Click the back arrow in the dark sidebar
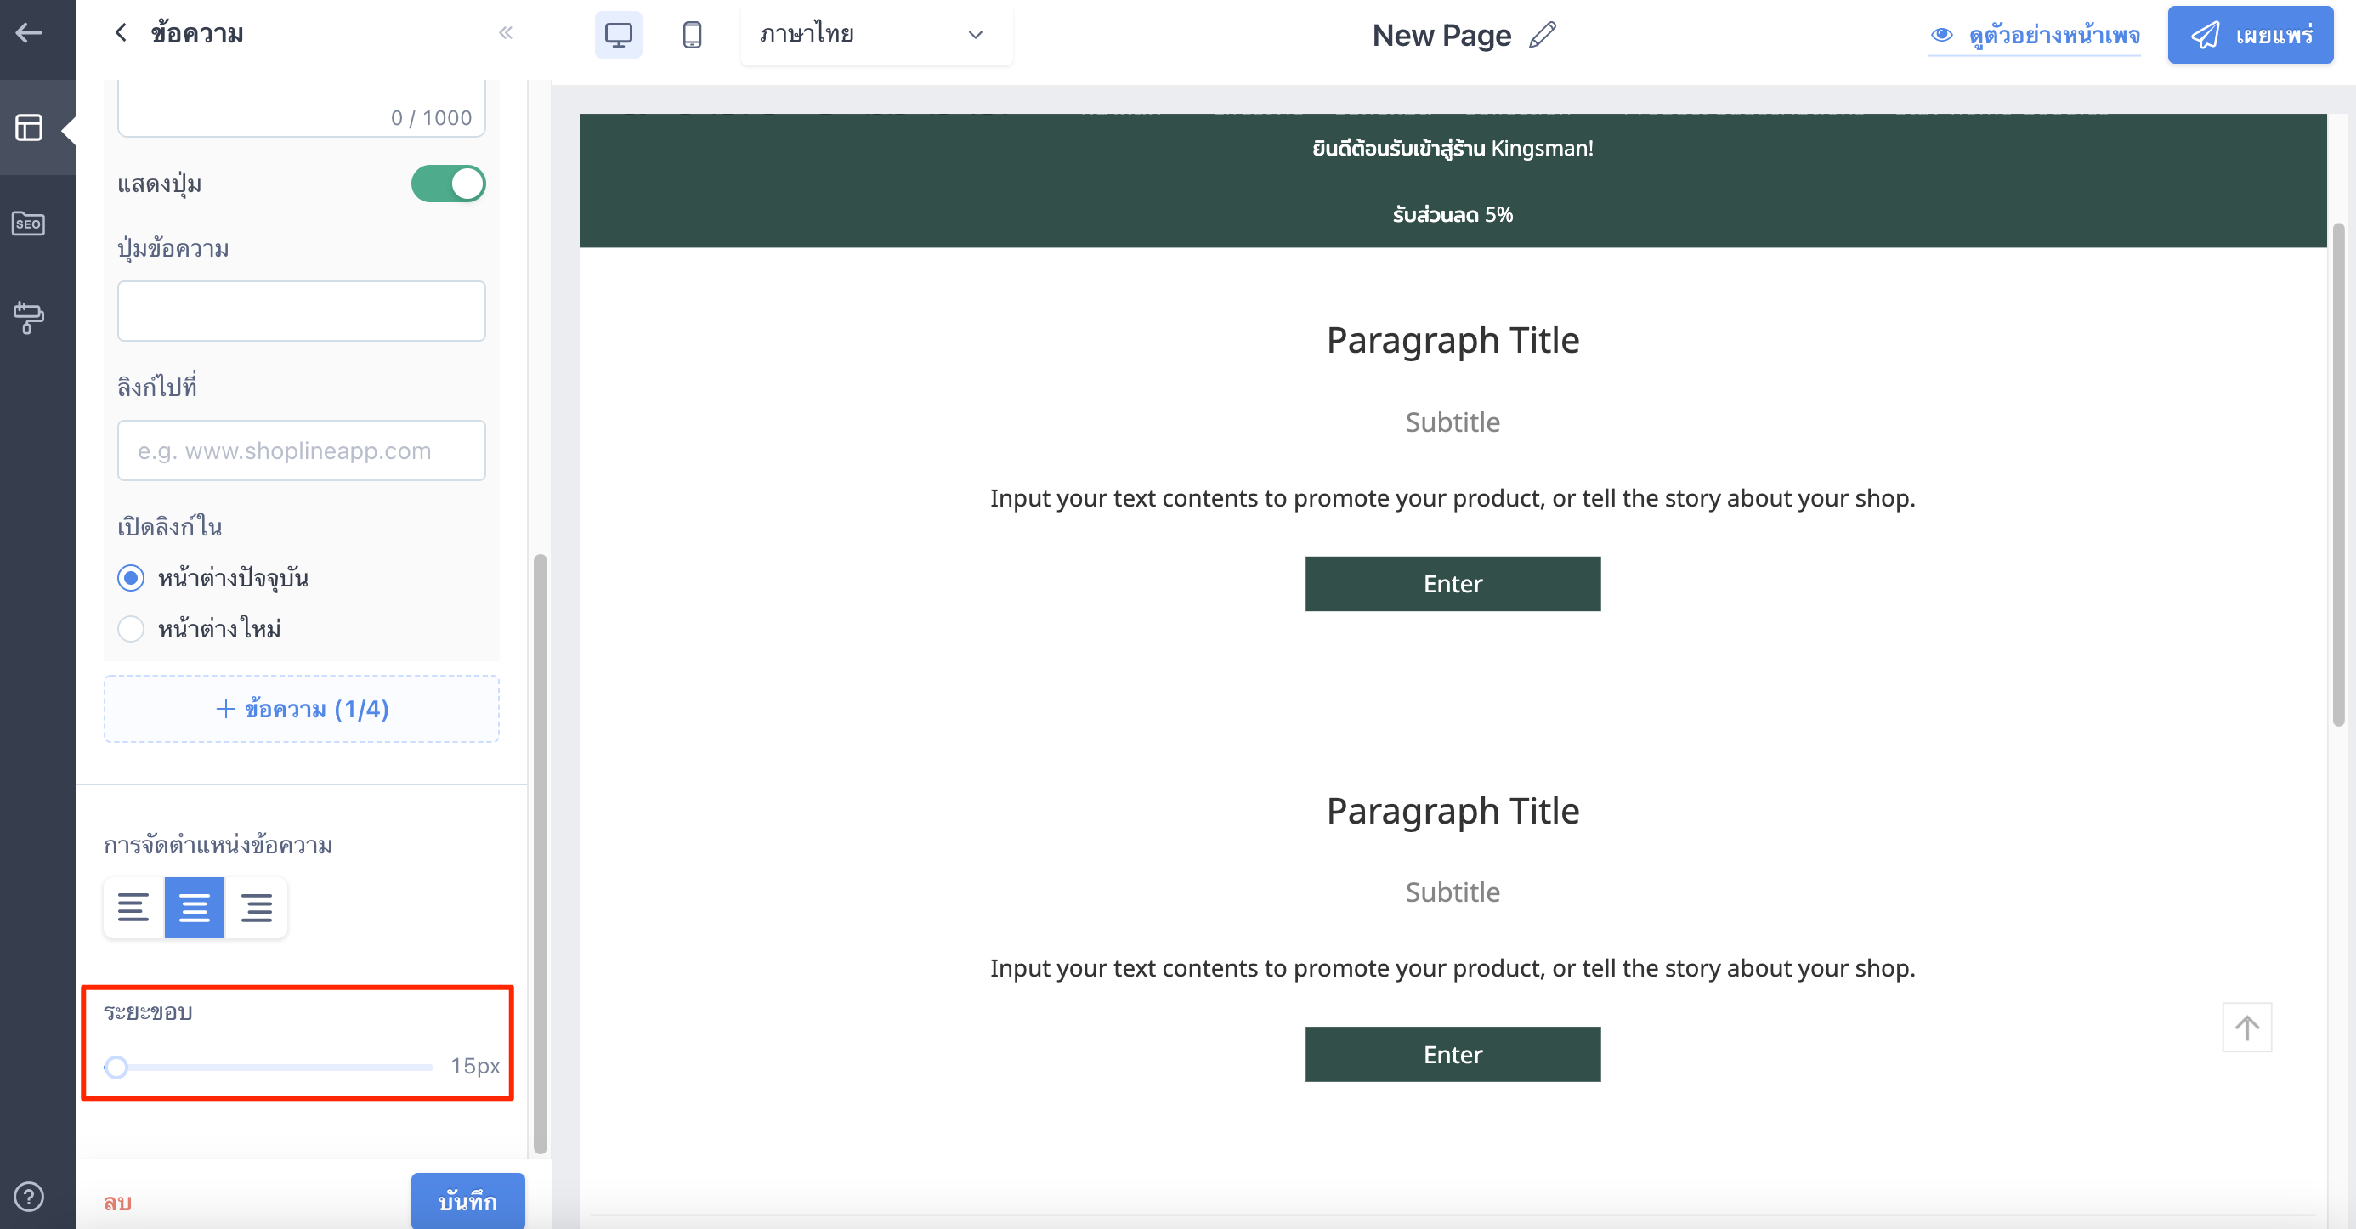This screenshot has height=1229, width=2356. pos(28,34)
